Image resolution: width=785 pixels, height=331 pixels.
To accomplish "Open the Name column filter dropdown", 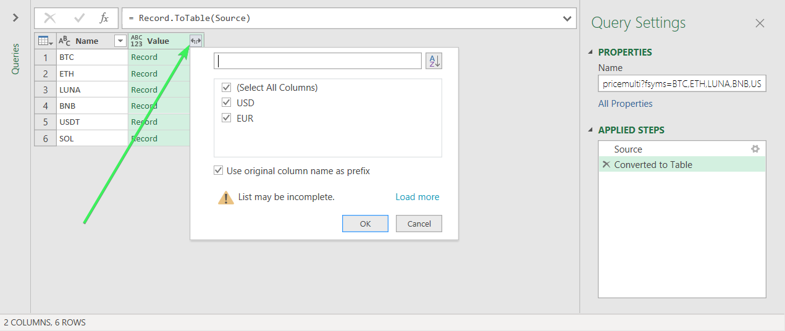I will (x=120, y=41).
